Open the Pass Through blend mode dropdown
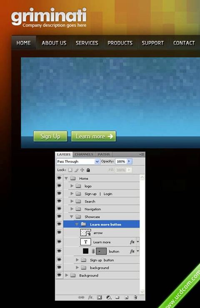Screen dimensions: 200x308 (78, 161)
